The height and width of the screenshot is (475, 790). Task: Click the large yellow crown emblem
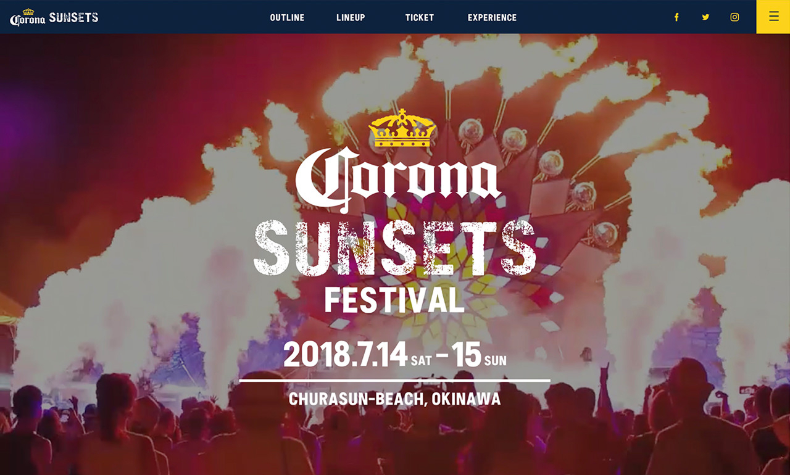(402, 128)
